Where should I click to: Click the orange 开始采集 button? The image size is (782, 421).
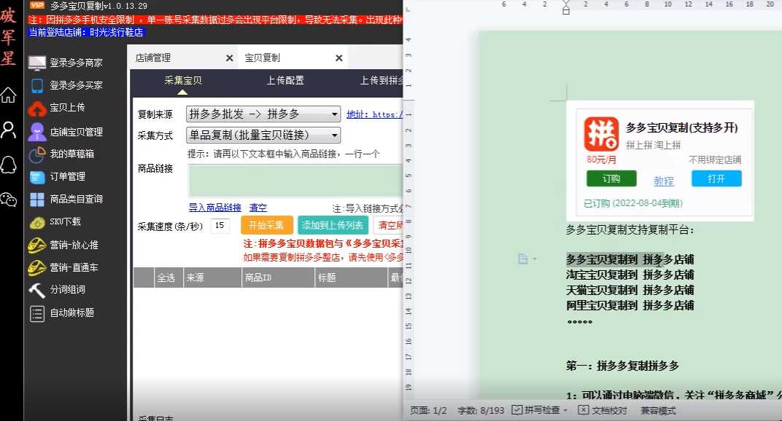(x=266, y=225)
